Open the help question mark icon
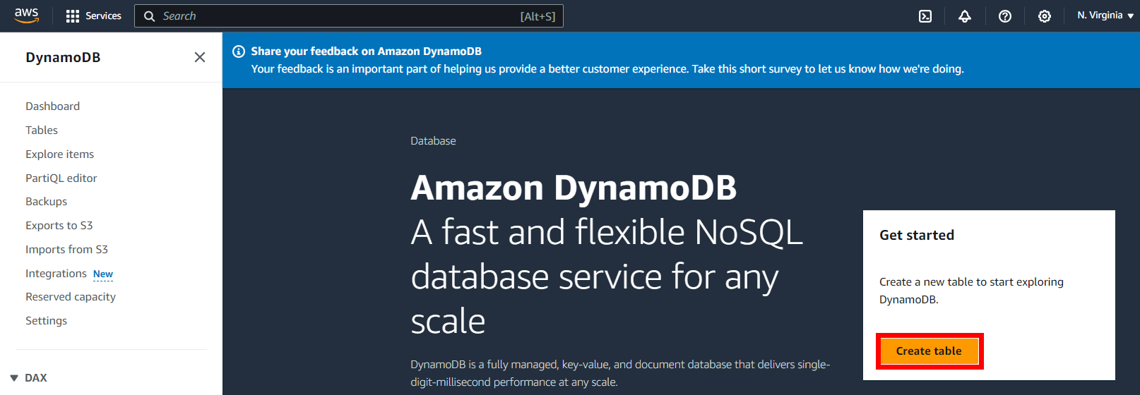1140x395 pixels. click(1004, 16)
